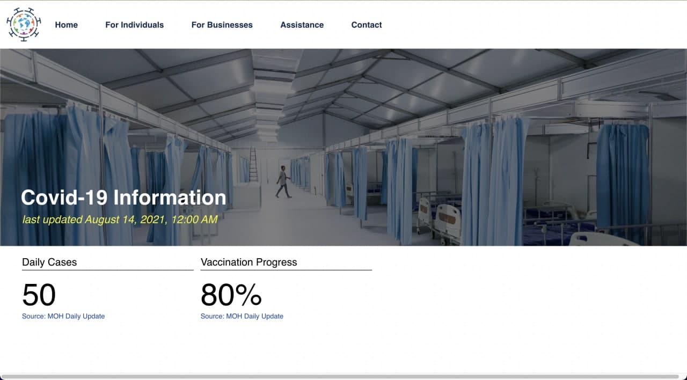
Task: Select the last updated August 14, 2021 text
Action: [x=120, y=219]
